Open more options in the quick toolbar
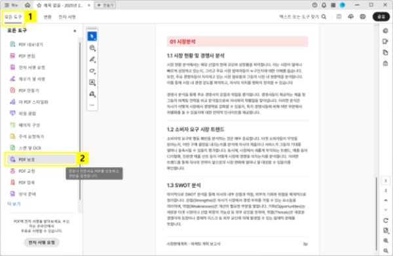The height and width of the screenshot is (256, 393). (92, 105)
